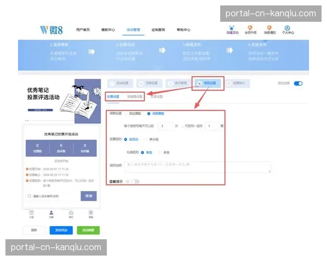Click the help icon beside 温馨提示

[128, 182]
